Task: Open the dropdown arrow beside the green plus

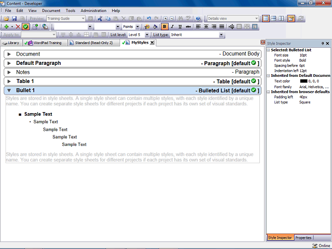Action: pyautogui.click(x=12, y=26)
